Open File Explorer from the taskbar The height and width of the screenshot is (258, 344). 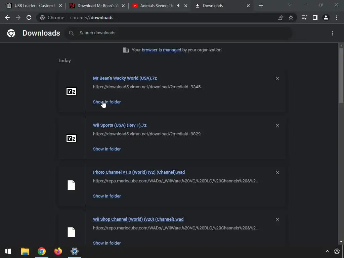pyautogui.click(x=25, y=251)
